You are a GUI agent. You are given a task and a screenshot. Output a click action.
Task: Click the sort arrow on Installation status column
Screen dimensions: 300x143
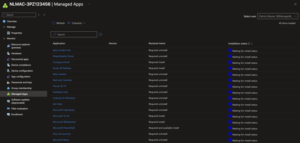click(252, 43)
